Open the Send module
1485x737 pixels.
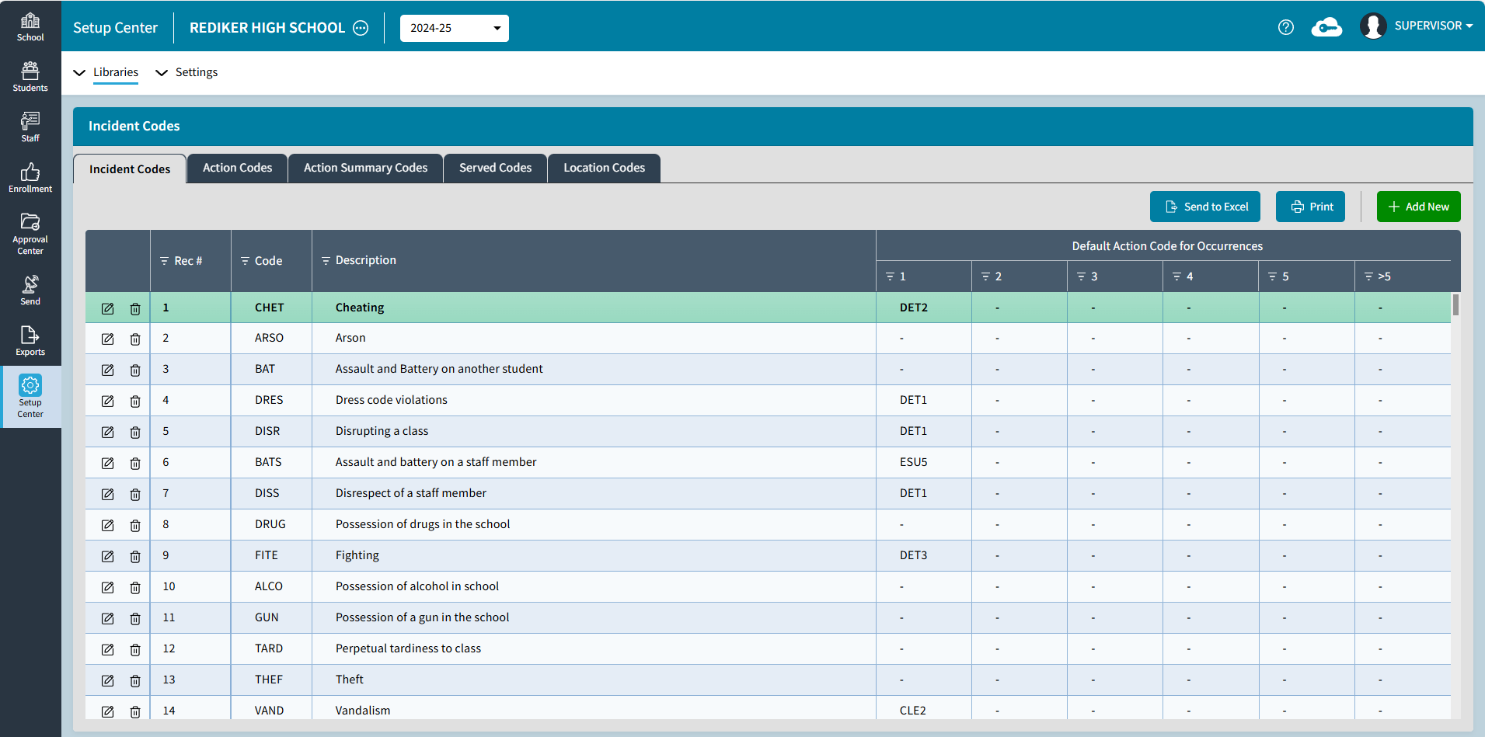coord(30,290)
